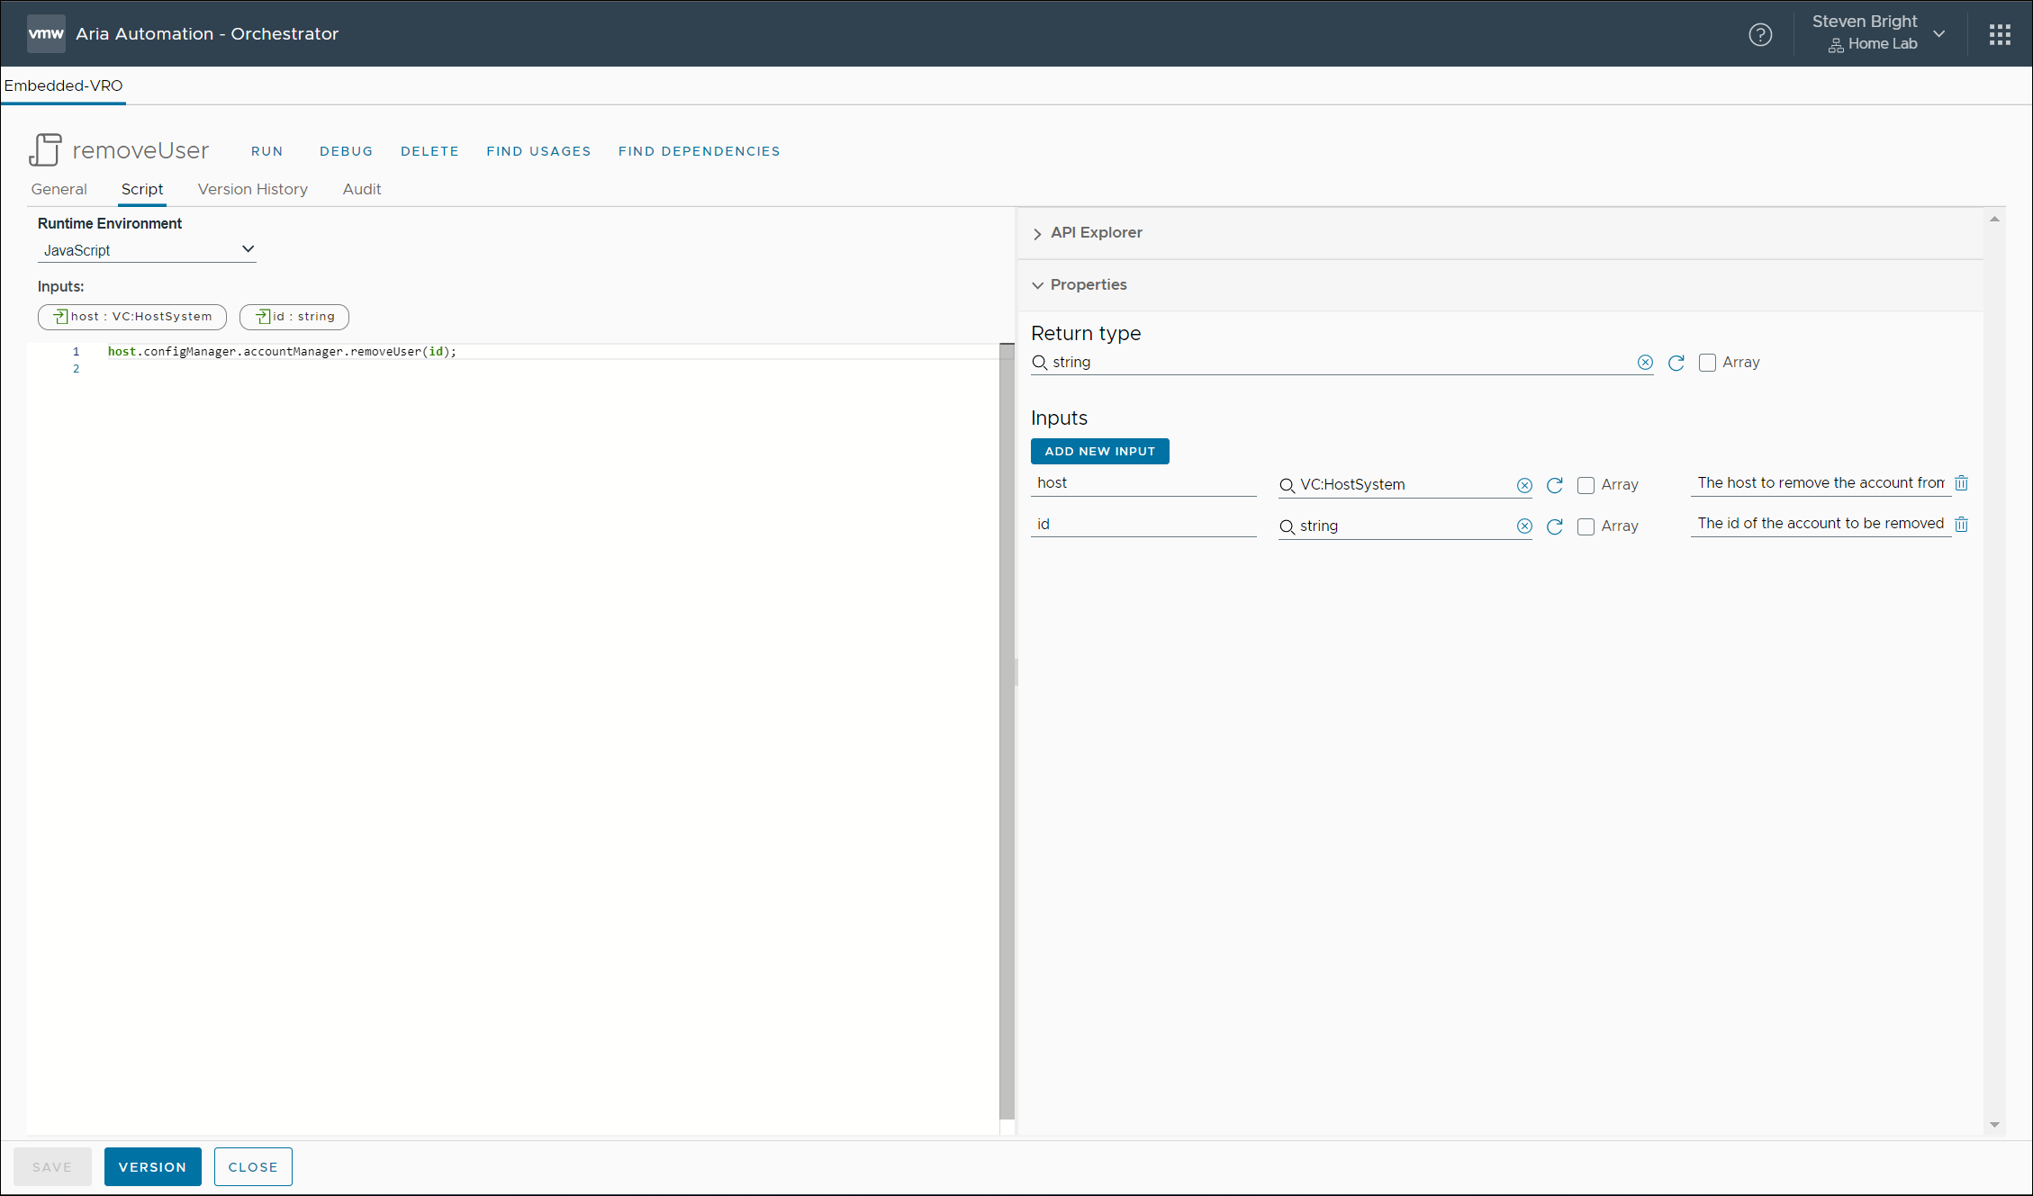Open the apps grid switcher icon

click(2000, 34)
